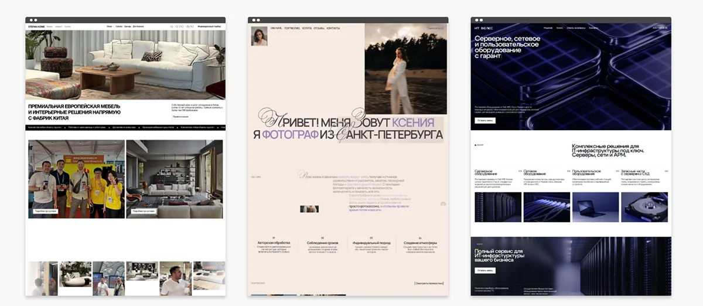Click the hard drive 'Запасные части' image
The image size is (703, 306).
644,207
